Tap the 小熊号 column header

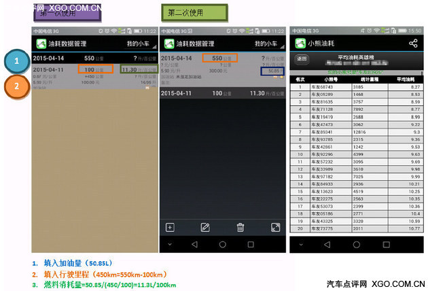[331, 80]
